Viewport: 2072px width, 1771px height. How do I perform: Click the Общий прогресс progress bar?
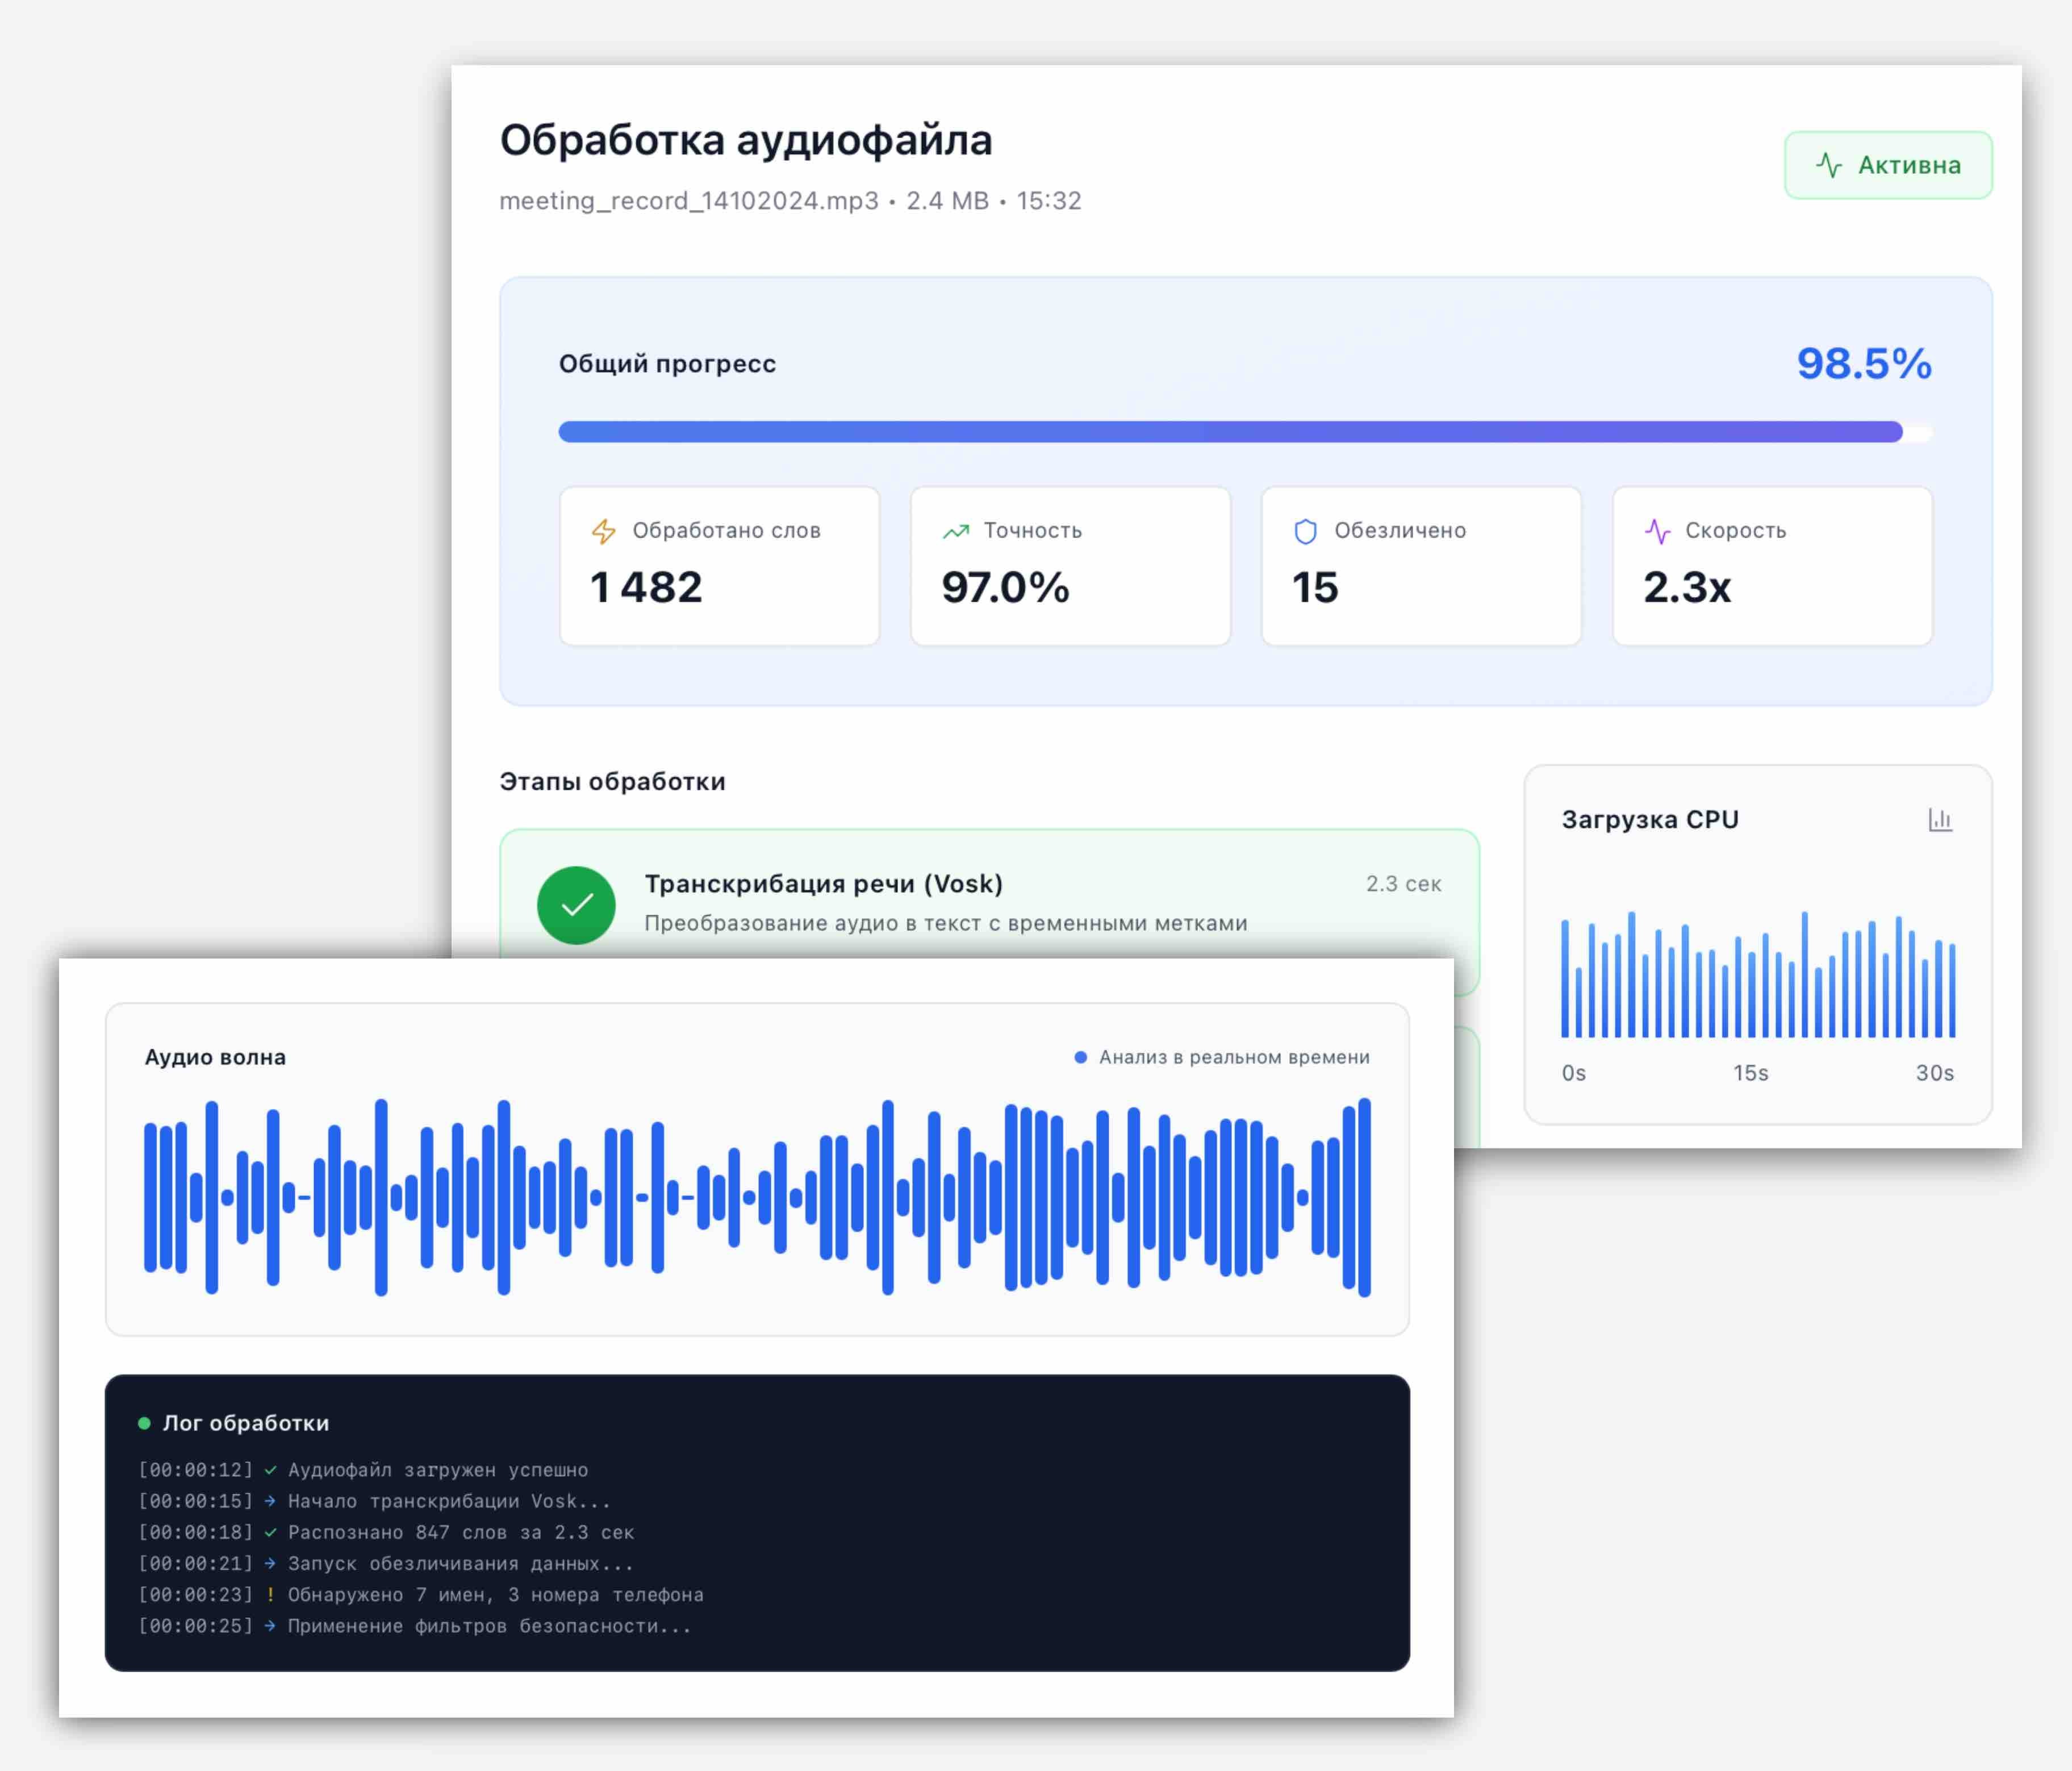point(1244,432)
